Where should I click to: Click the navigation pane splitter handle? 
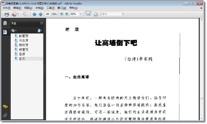click(x=45, y=69)
